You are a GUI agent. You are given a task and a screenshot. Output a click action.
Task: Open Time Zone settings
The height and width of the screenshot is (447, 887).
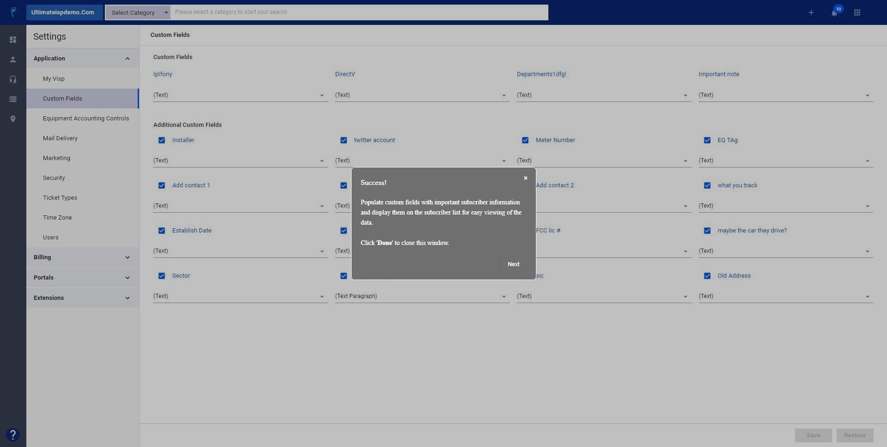(82, 218)
